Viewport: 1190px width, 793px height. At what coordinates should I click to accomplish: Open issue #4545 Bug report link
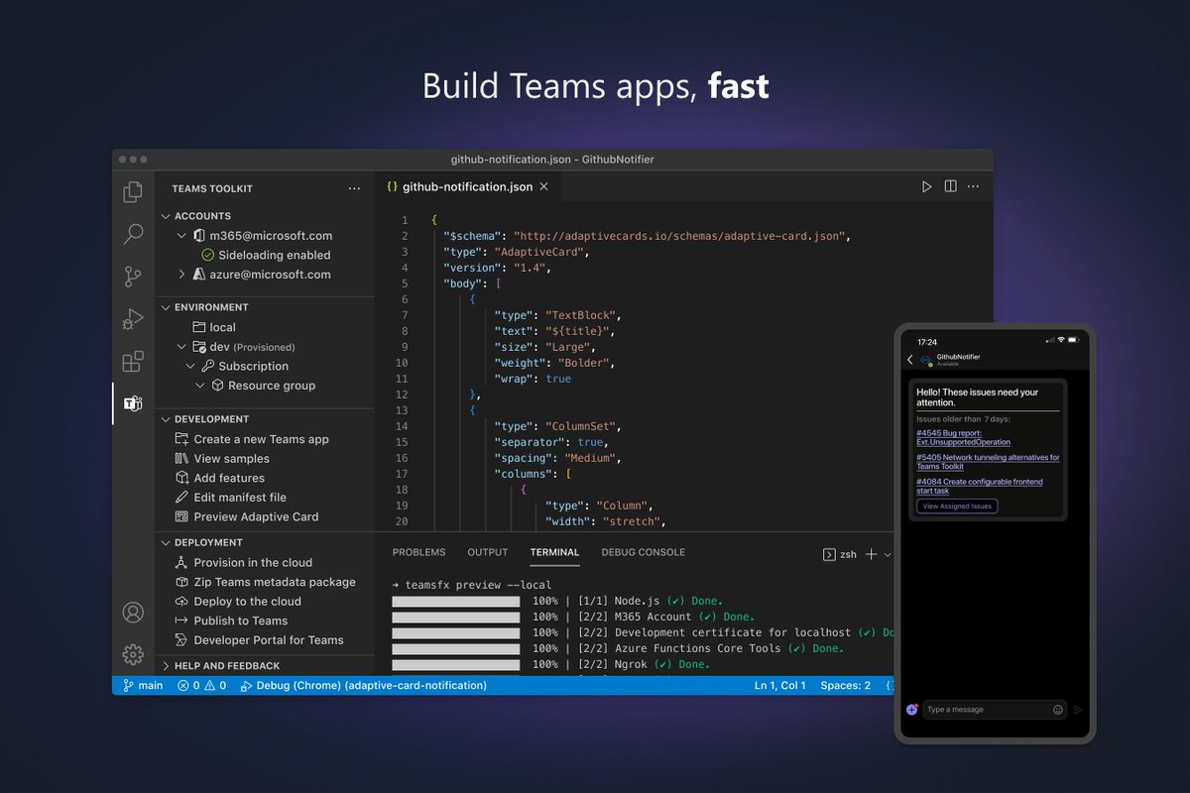(964, 438)
